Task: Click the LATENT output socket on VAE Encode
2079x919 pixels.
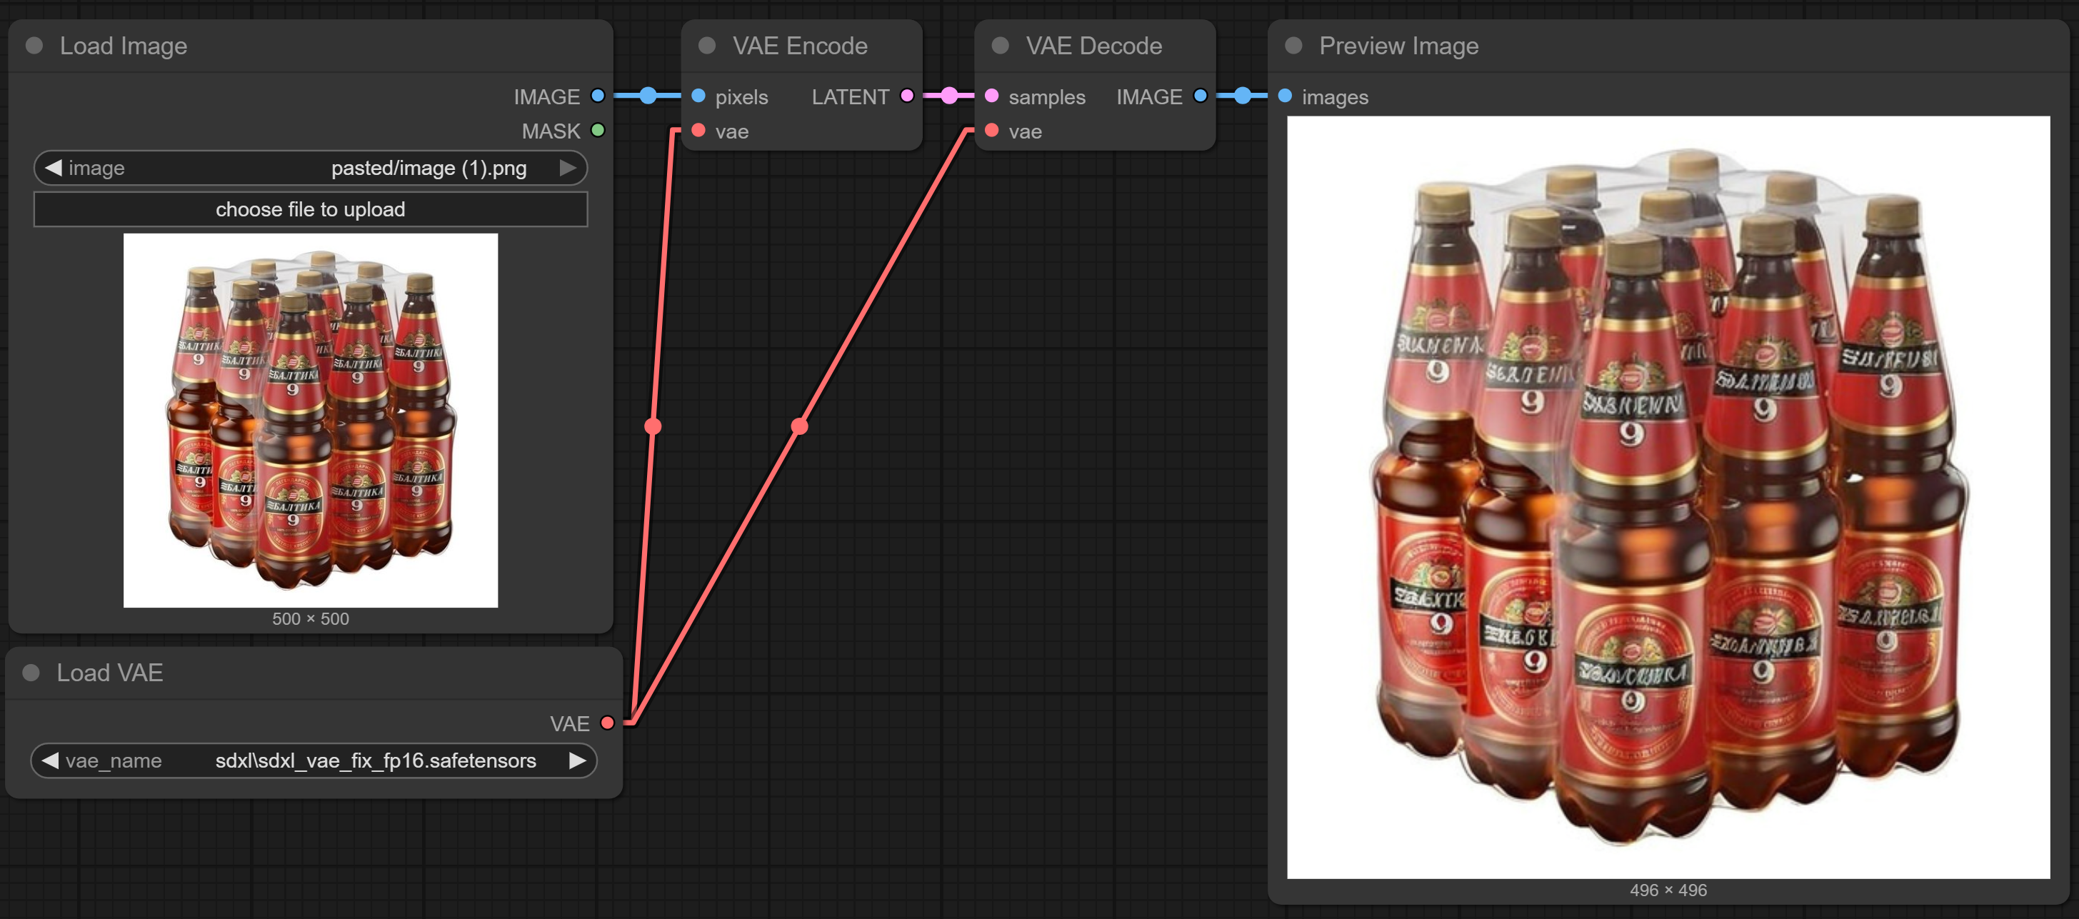Action: pyautogui.click(x=906, y=96)
